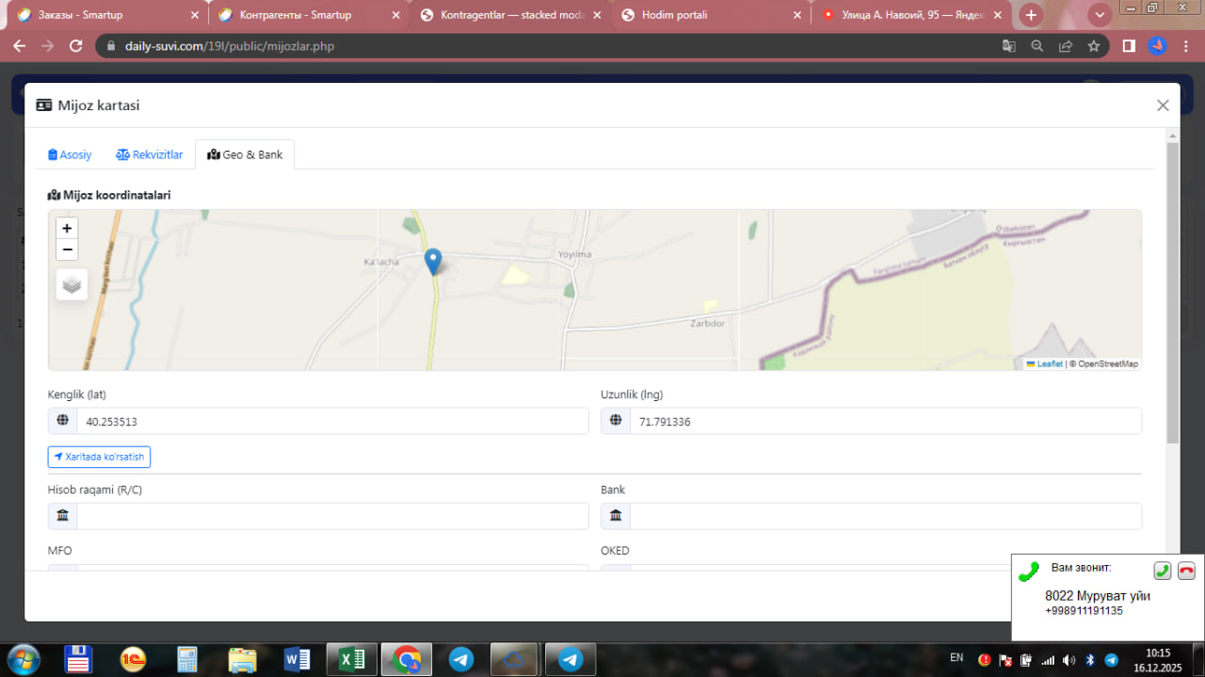Zoom out on the customer map
Image resolution: width=1205 pixels, height=677 pixels.
pyautogui.click(x=67, y=250)
